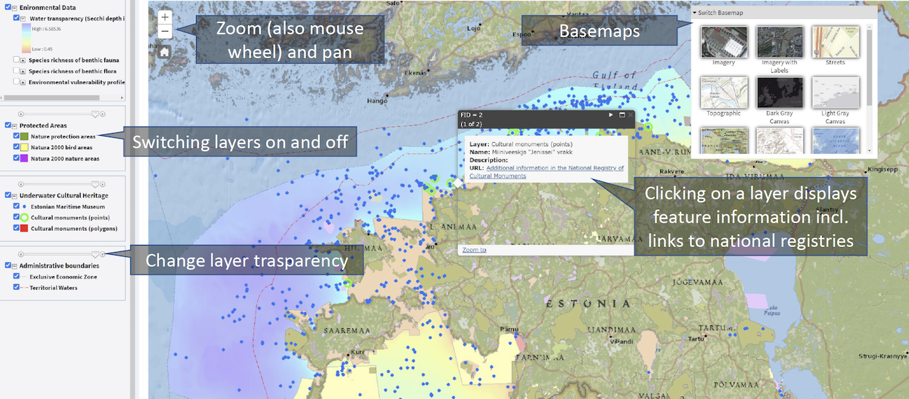Click the map zoom out minus button
The width and height of the screenshot is (909, 399).
164,31
